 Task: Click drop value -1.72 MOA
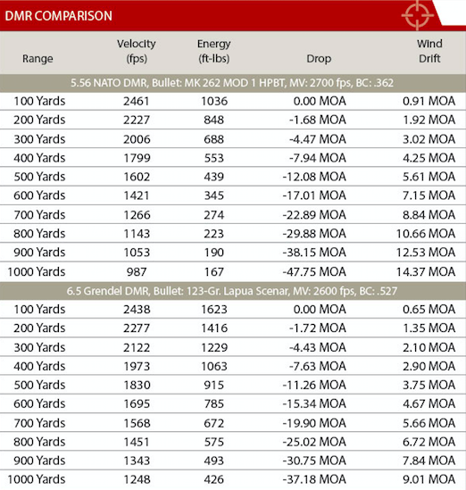[318, 328]
